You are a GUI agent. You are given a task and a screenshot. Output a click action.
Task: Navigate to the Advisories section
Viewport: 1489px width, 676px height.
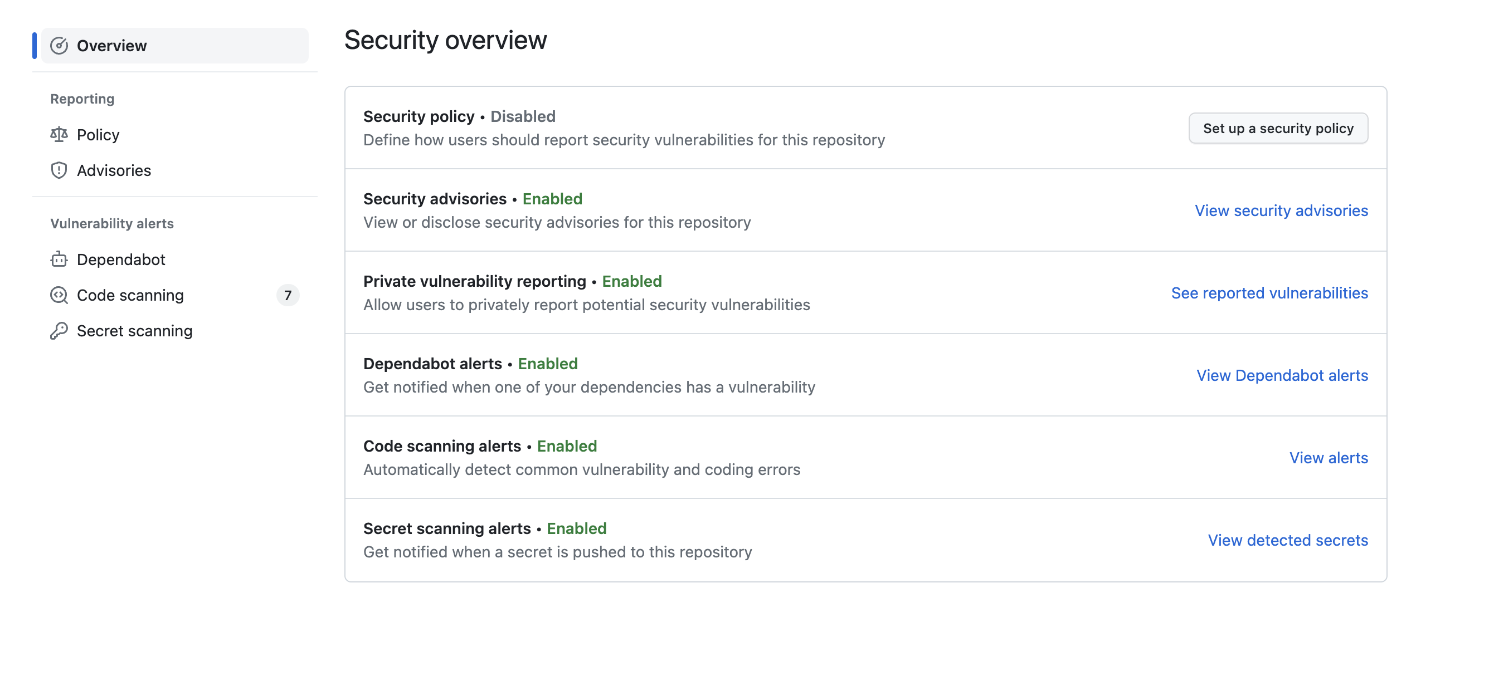point(114,170)
